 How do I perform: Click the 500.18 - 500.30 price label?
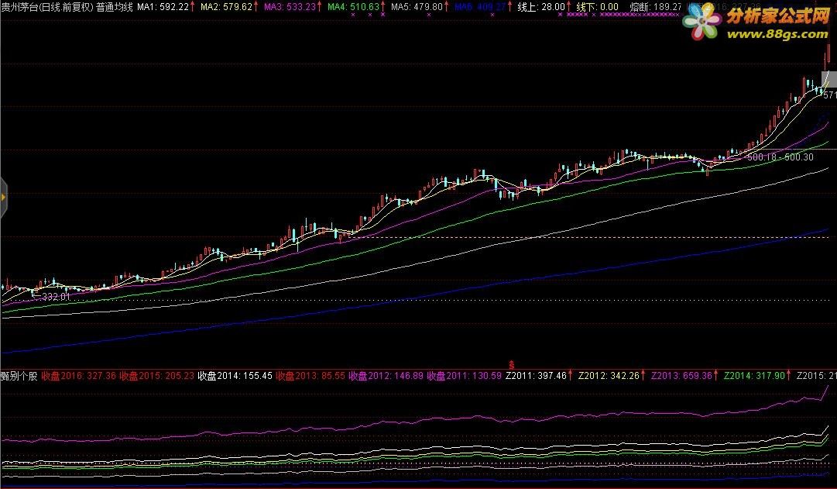(x=780, y=157)
